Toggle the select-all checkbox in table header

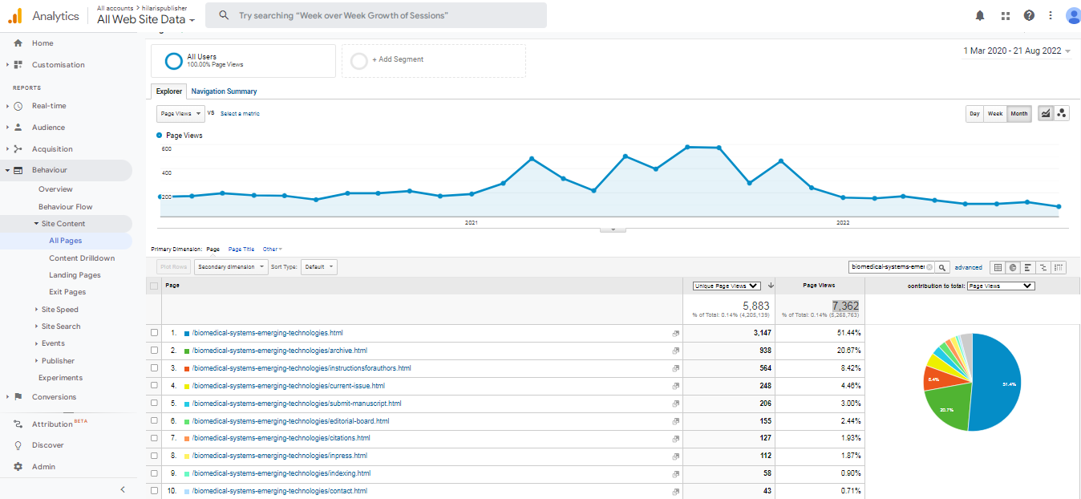point(154,286)
